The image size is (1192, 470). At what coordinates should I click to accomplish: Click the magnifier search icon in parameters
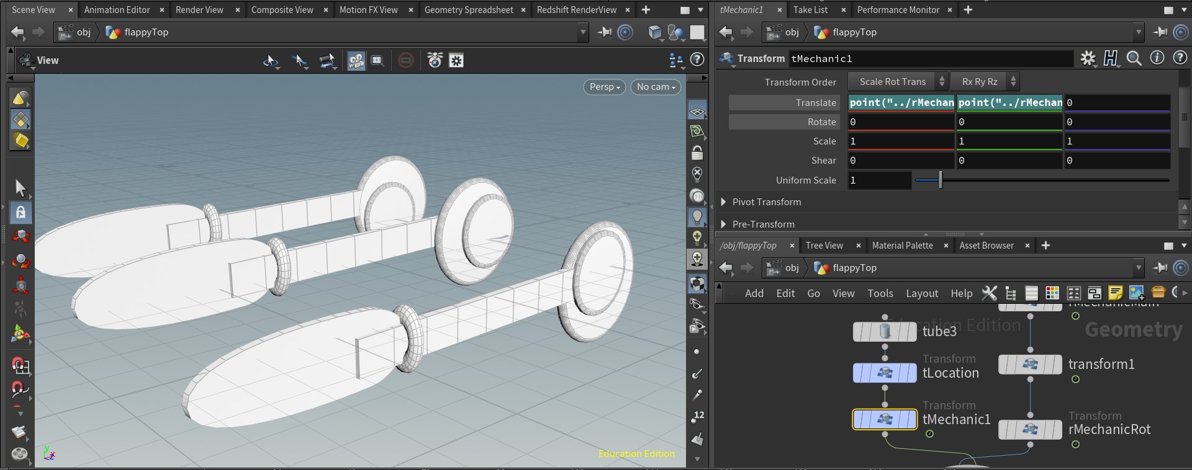point(1134,58)
